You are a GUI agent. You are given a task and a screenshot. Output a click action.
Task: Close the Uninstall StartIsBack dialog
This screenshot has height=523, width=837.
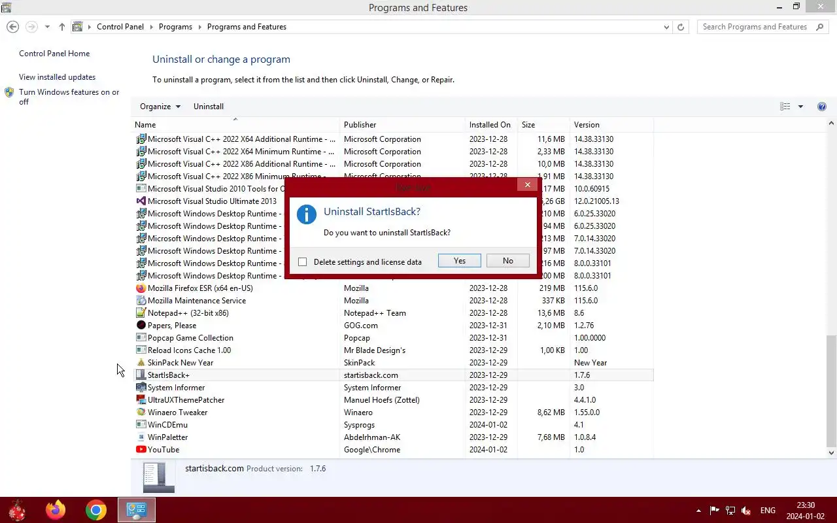[x=527, y=185]
